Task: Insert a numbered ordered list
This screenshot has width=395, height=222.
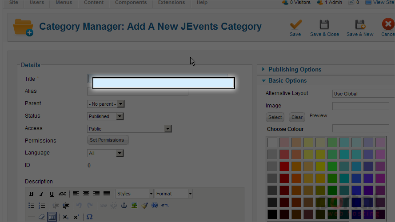Action: 42,206
